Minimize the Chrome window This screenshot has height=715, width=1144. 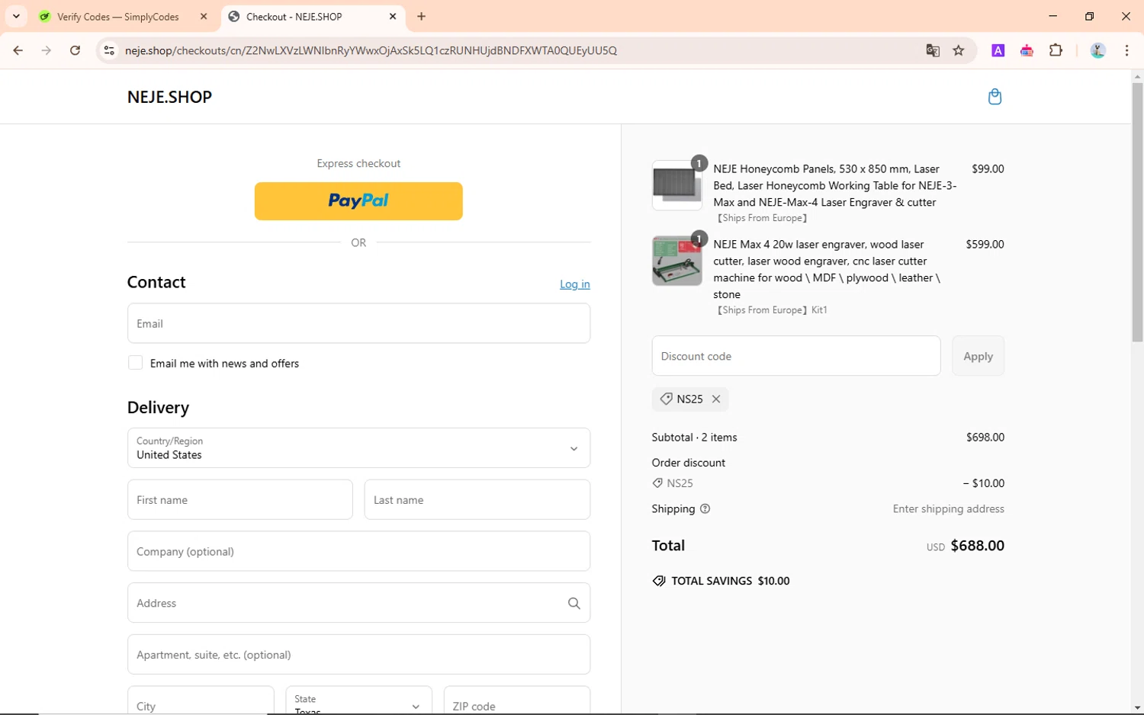click(1052, 16)
